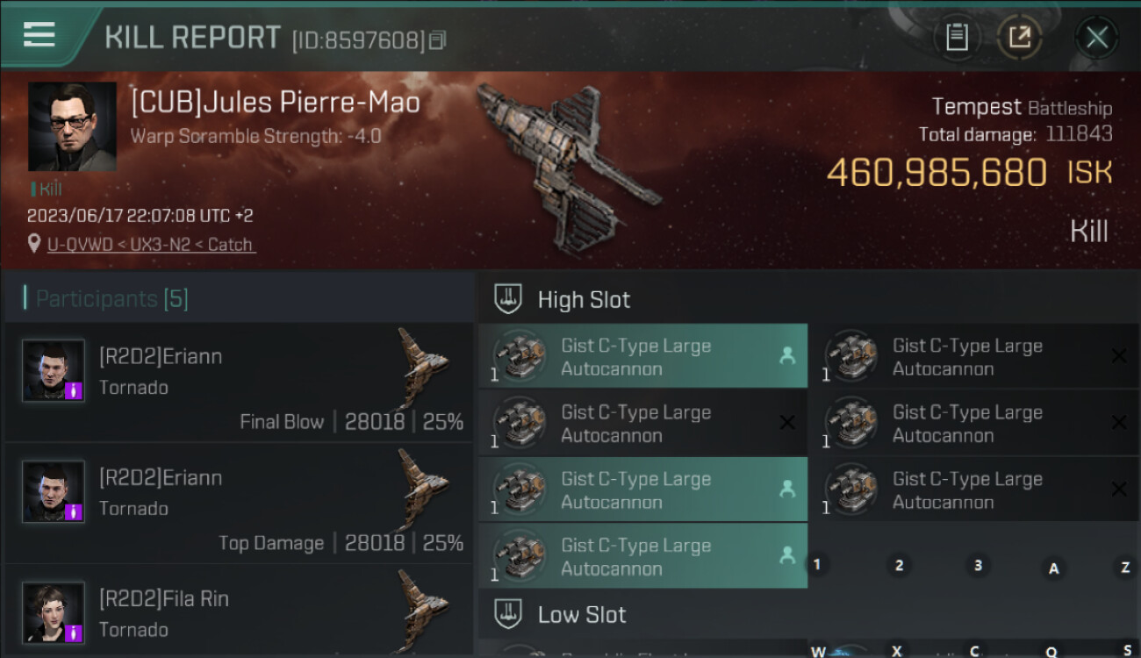Open the Eriann participant entry marked Final Blow
Viewport: 1141px width, 658px height.
239,382
